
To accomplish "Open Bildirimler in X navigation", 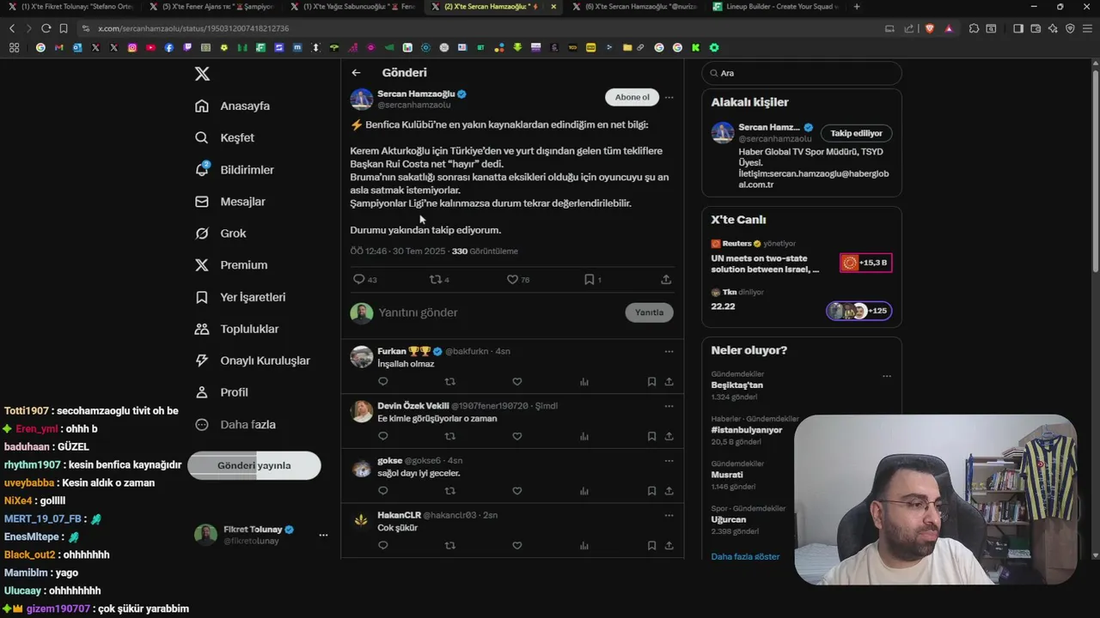I will [235, 170].
